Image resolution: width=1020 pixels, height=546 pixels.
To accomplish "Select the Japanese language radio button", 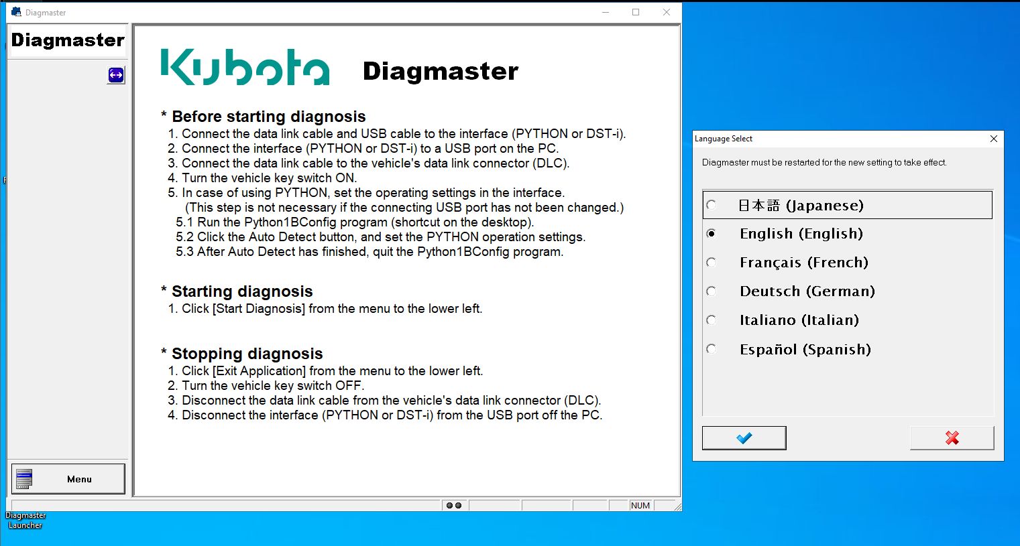I will coord(712,205).
